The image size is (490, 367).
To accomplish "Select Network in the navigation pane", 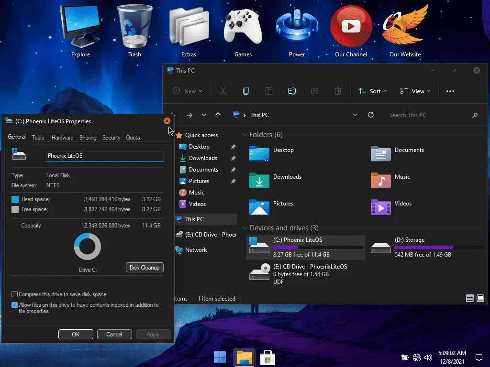I will coord(196,249).
